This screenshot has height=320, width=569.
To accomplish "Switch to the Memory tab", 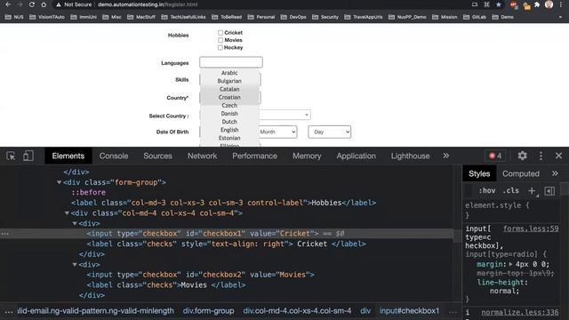I will click(307, 156).
